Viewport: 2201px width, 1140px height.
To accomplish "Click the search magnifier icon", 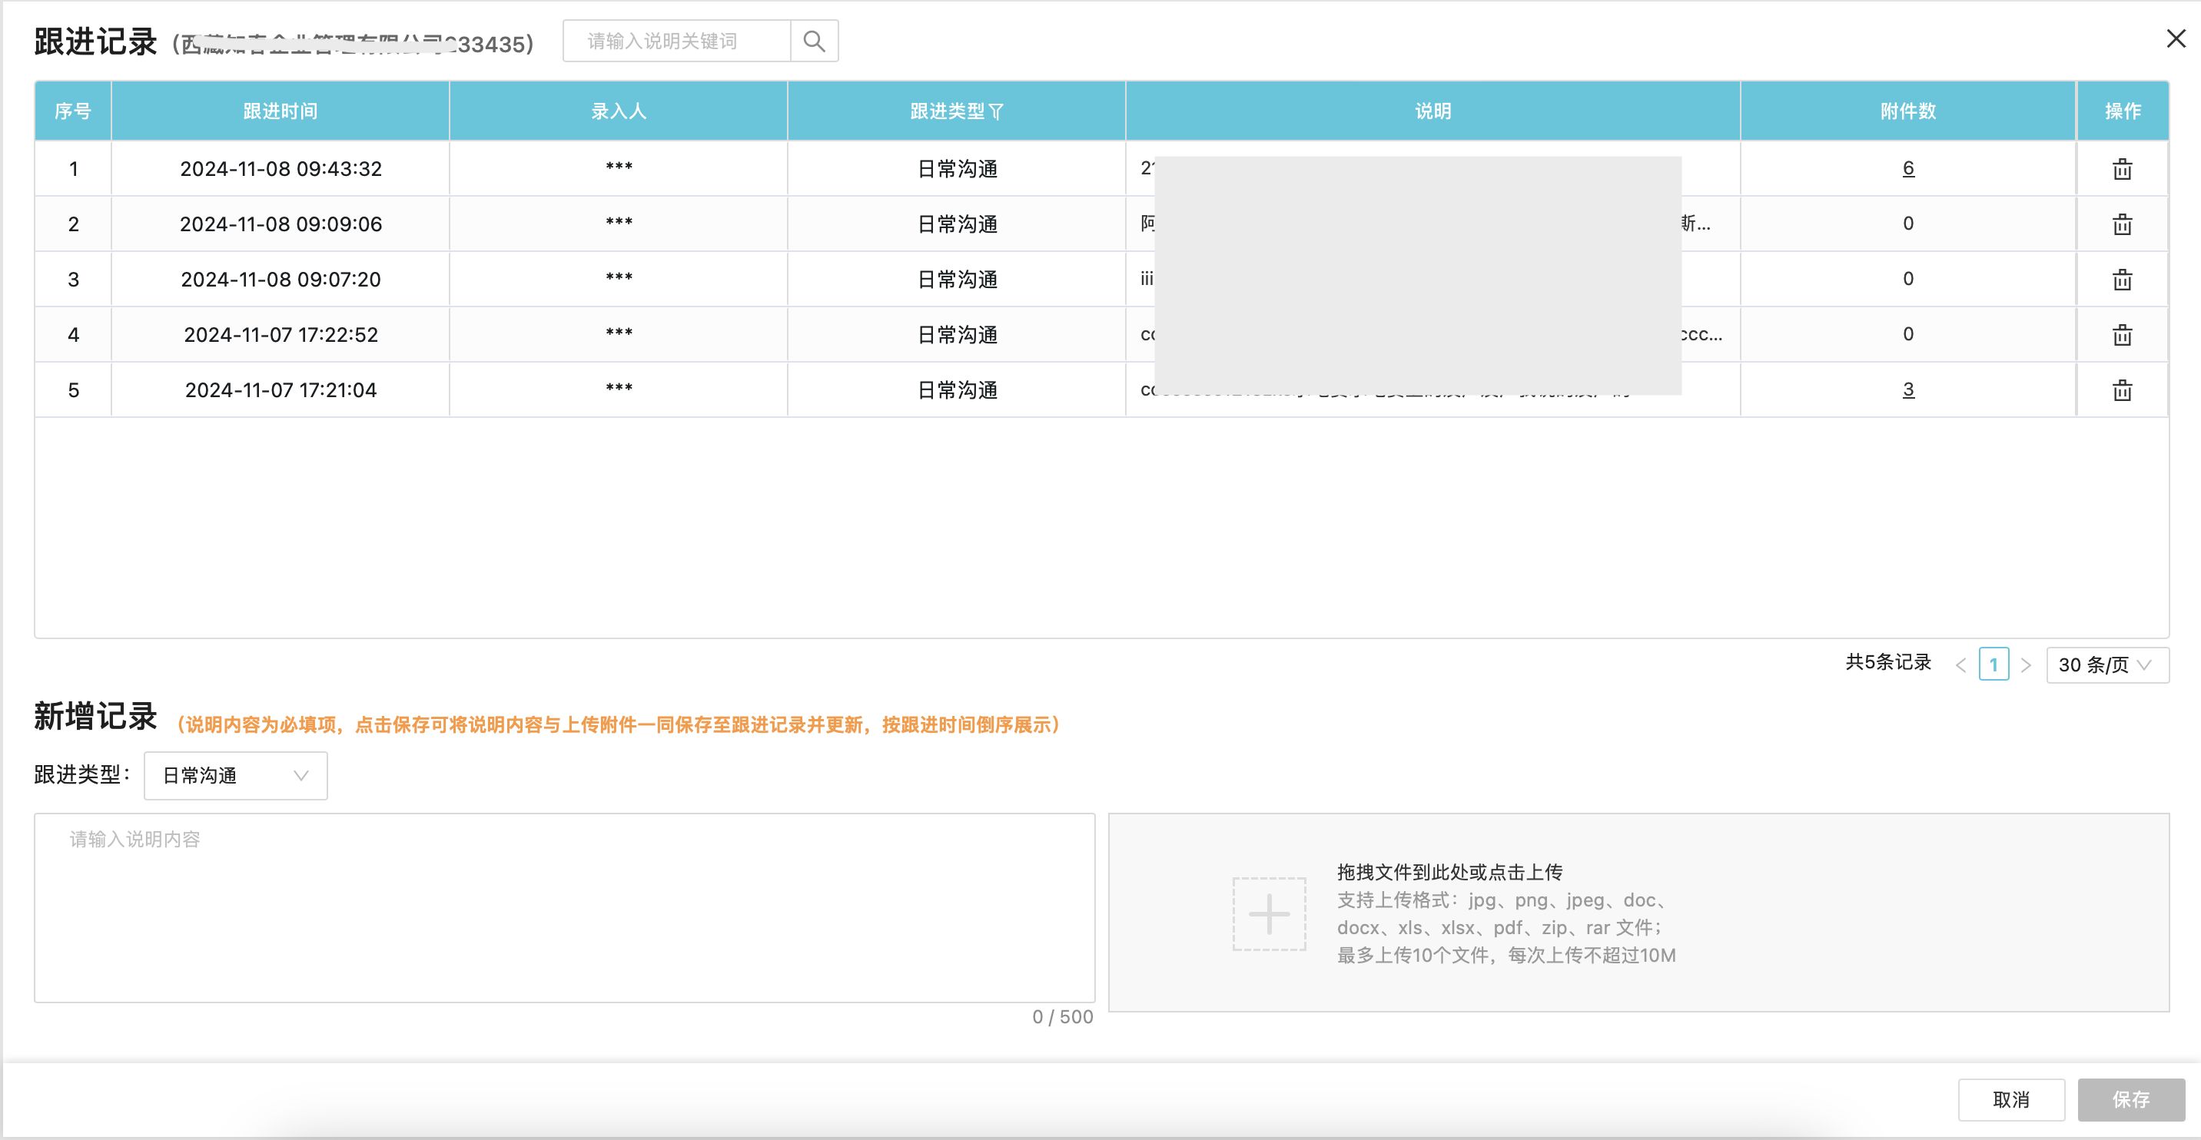I will pyautogui.click(x=815, y=41).
